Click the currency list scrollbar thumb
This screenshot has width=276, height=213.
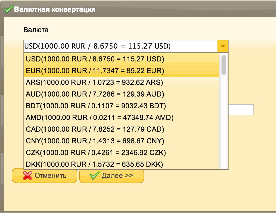click(224, 65)
